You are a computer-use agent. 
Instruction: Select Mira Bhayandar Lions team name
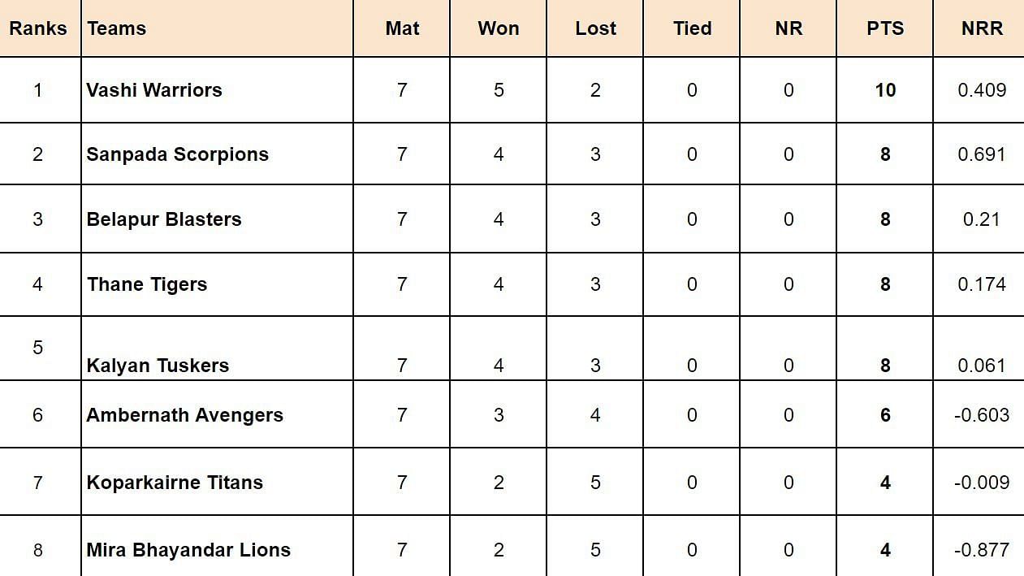coord(188,550)
